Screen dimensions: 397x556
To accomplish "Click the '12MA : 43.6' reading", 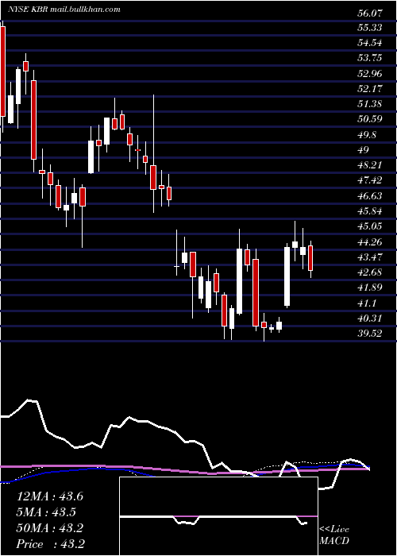I will [x=50, y=496].
